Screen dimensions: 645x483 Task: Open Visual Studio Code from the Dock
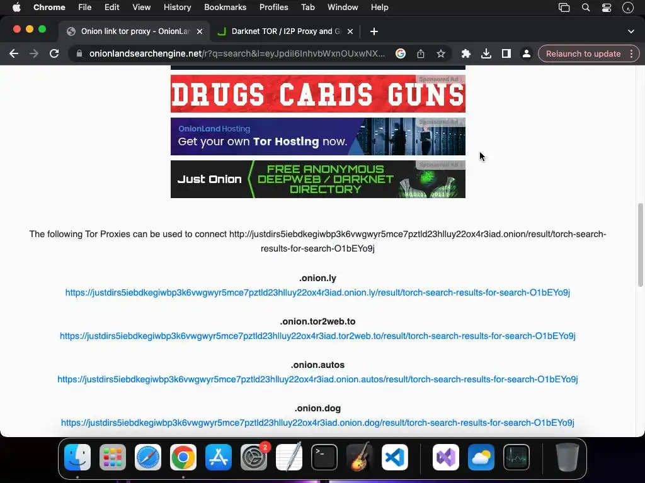tap(394, 457)
